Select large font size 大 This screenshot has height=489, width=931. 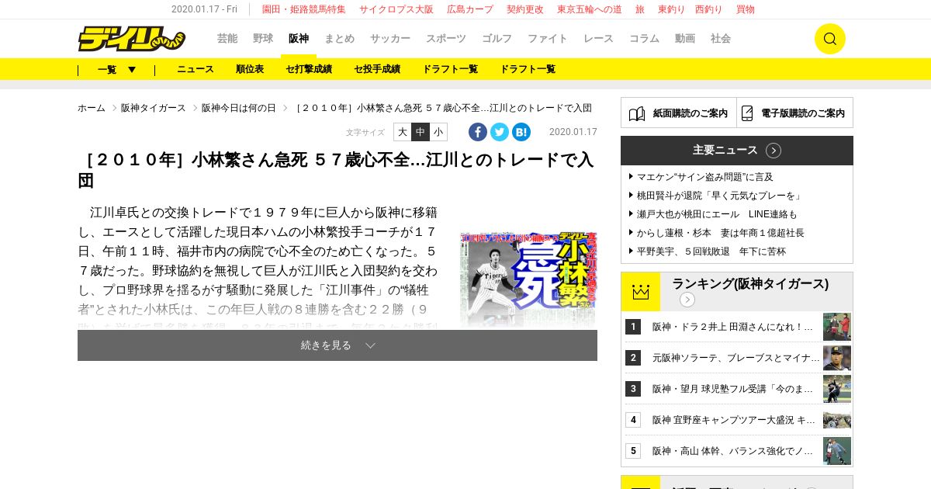click(403, 132)
